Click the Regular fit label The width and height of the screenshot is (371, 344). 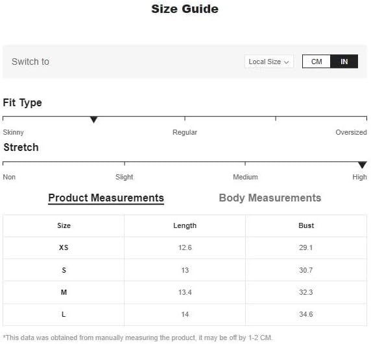tap(185, 132)
